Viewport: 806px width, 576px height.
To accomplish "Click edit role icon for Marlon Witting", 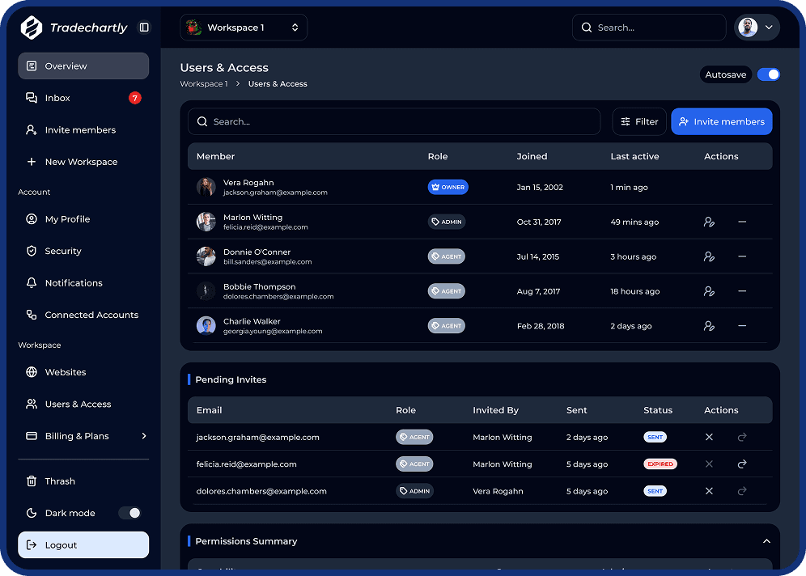I will (709, 222).
